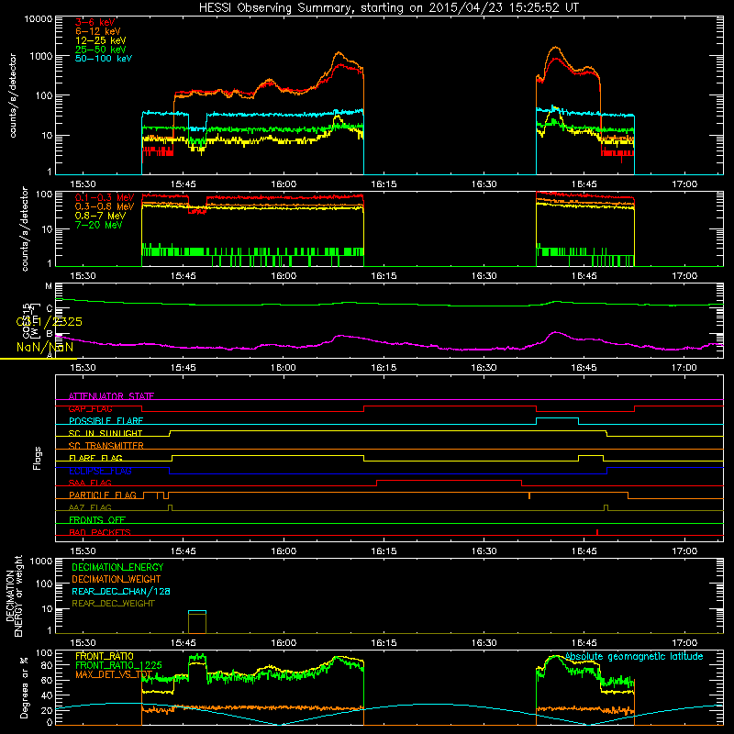
Task: Click the AAZ_FLAG label
Action: tap(90, 507)
